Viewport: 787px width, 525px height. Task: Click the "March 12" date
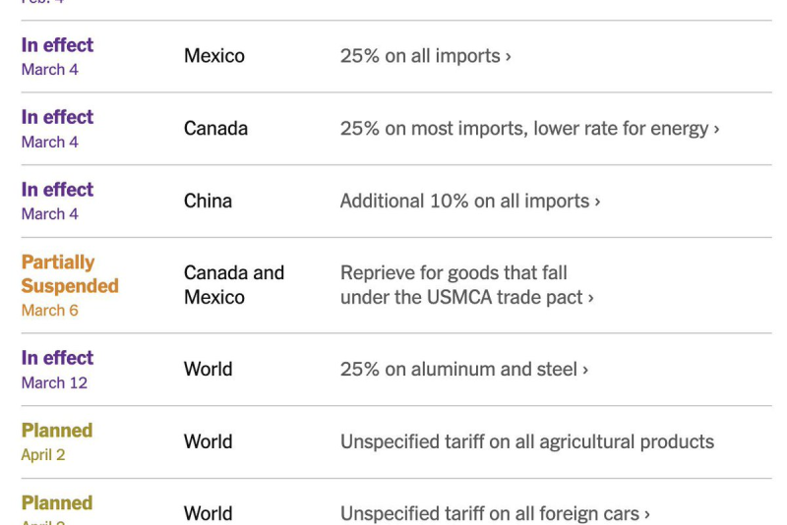tap(54, 382)
